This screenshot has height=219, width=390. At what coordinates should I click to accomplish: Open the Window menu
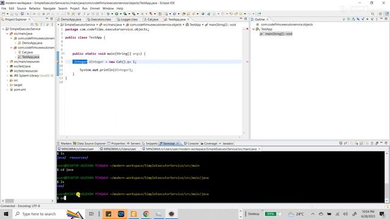tap(108, 9)
